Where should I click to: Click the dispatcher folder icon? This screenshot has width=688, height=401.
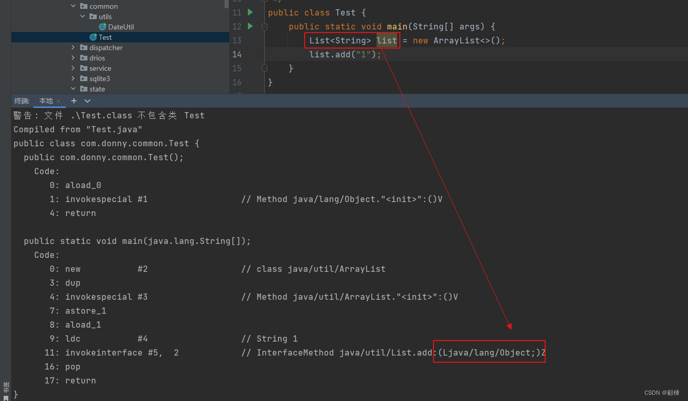pos(84,48)
